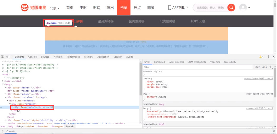Open the 北京 city dropdown
This screenshot has height=134, width=277.
tap(55, 8)
